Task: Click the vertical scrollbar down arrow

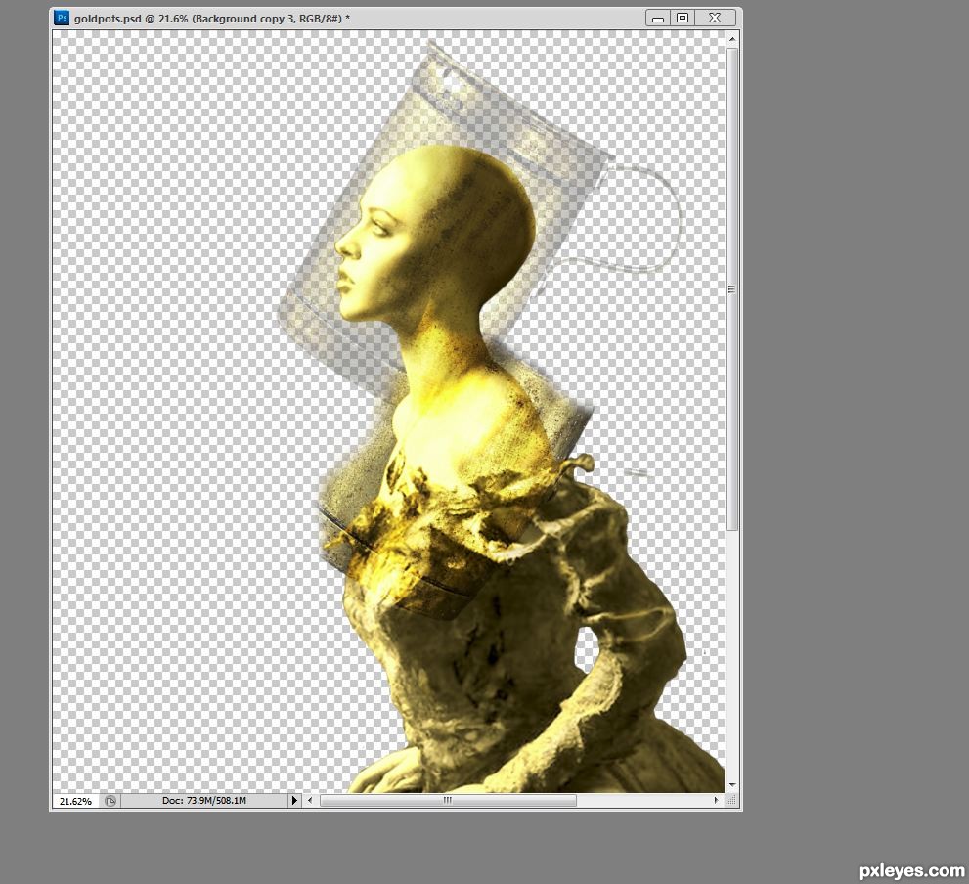Action: tap(732, 785)
